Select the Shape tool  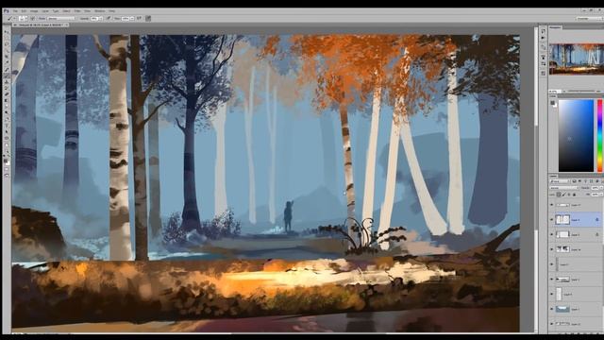coord(7,139)
